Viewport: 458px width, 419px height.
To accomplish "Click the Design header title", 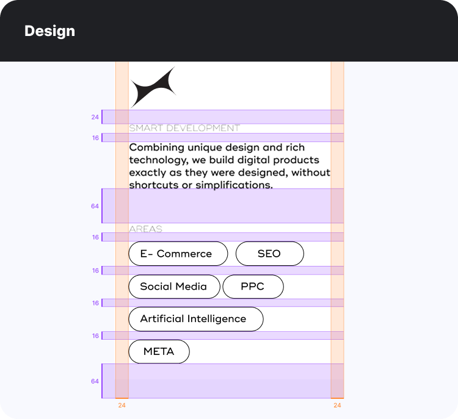I will [49, 31].
